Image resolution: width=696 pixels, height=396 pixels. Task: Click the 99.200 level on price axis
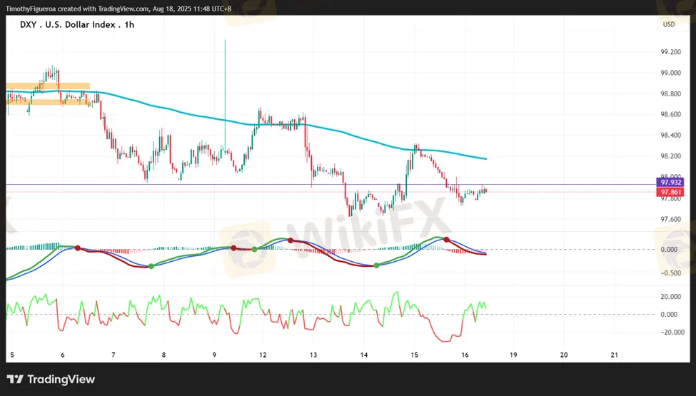(670, 52)
